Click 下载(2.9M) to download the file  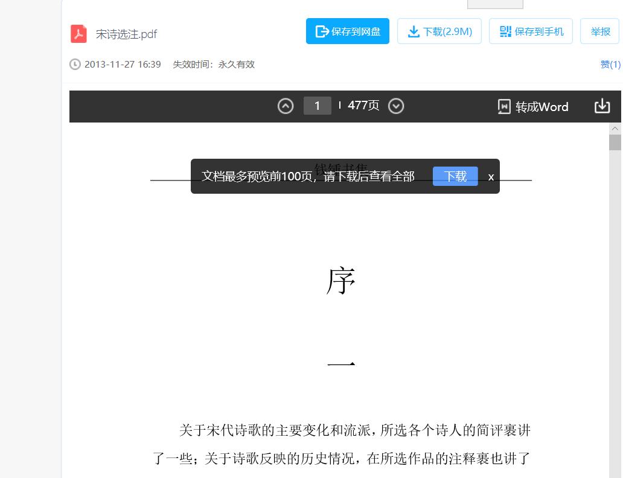[439, 31]
